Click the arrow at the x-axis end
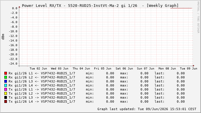The height and width of the screenshot is (113, 201). point(194,66)
